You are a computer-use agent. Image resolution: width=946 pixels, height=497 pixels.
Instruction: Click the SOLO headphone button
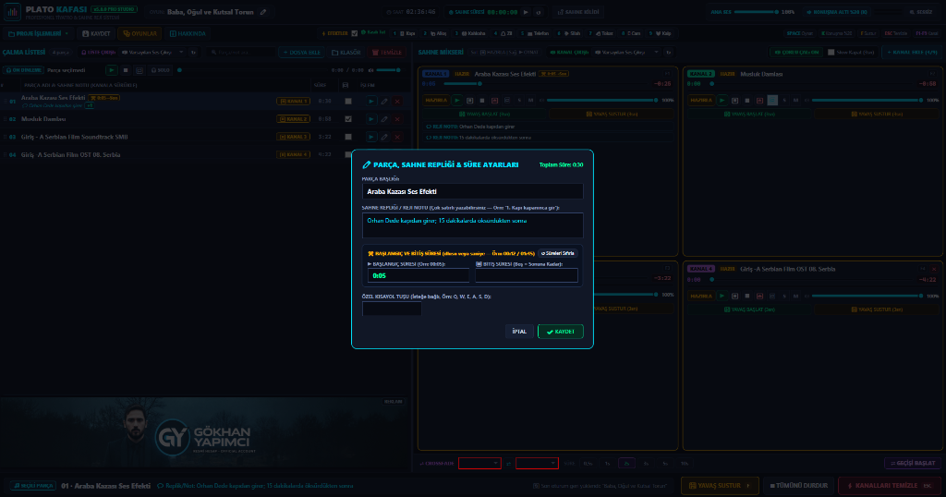(x=161, y=70)
